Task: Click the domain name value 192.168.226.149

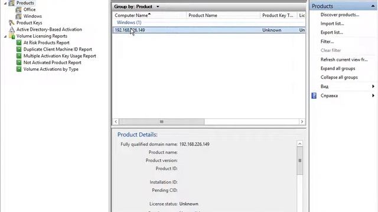Action: pyautogui.click(x=194, y=144)
